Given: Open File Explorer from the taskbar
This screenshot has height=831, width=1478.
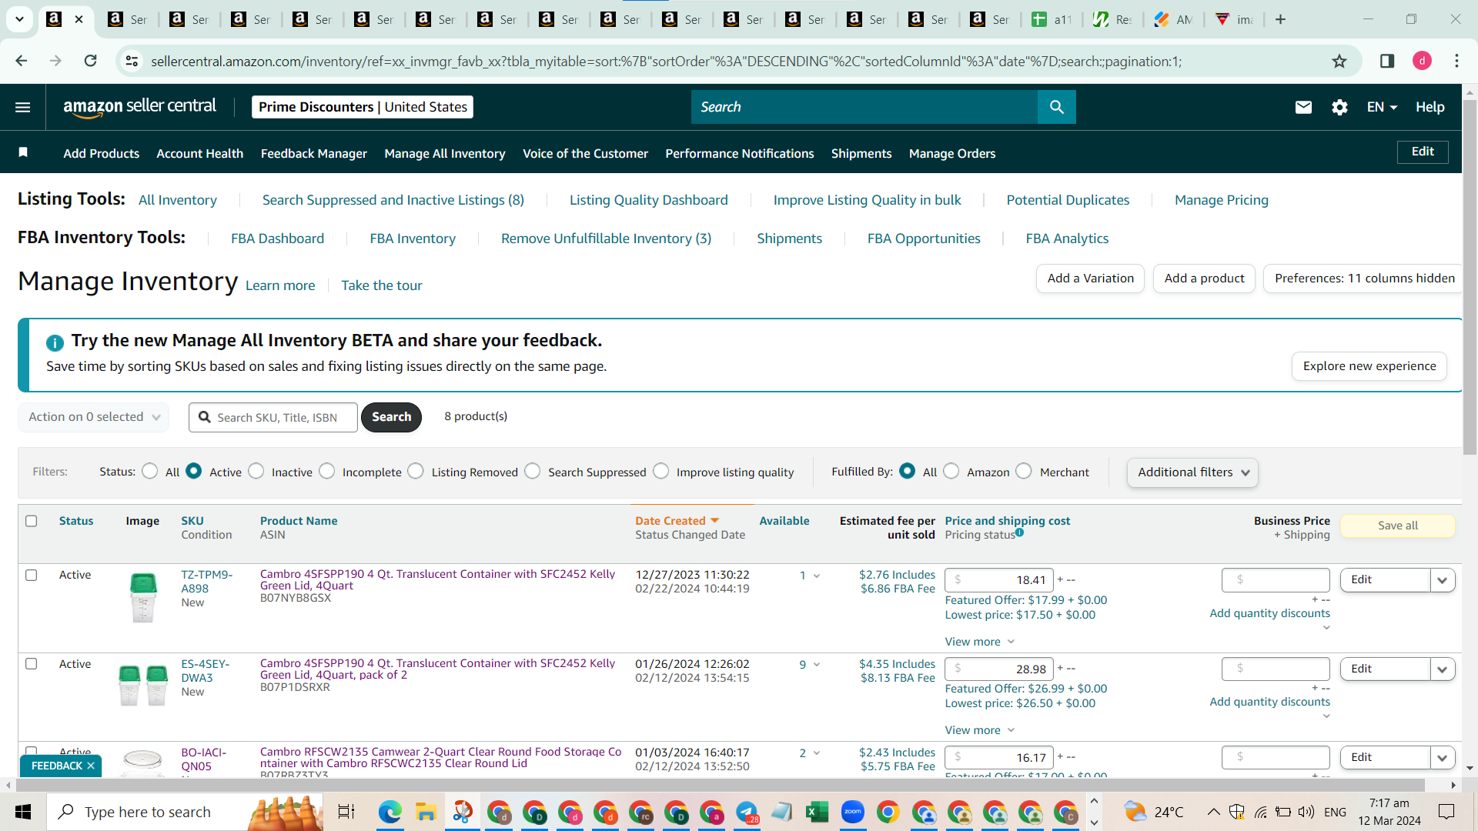Looking at the screenshot, I should click(426, 812).
